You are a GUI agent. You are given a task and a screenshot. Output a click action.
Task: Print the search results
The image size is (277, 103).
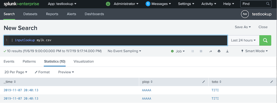(x=219, y=51)
